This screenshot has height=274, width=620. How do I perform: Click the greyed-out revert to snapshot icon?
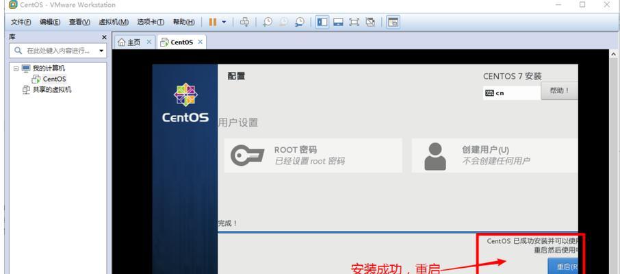click(x=283, y=22)
